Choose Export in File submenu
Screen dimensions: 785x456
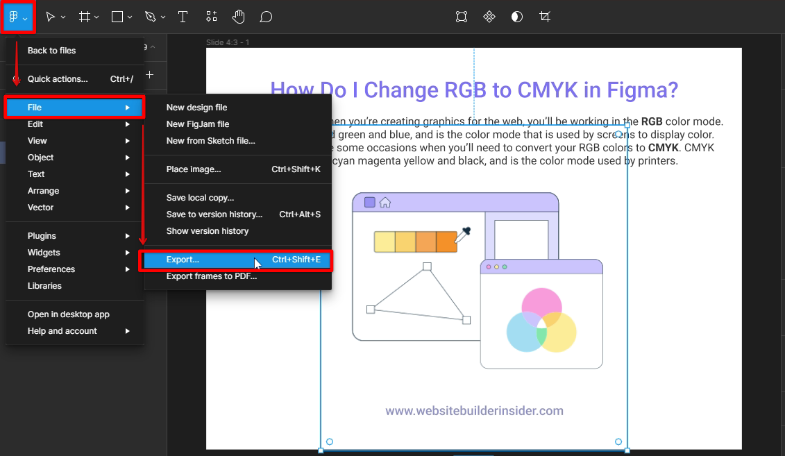(x=238, y=260)
